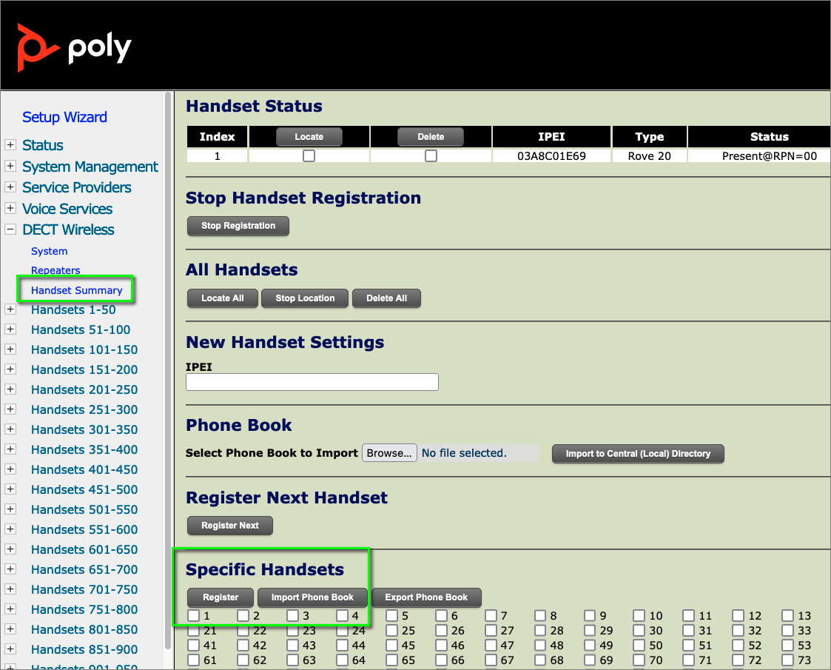Open the Setup Wizard link

[x=64, y=117]
